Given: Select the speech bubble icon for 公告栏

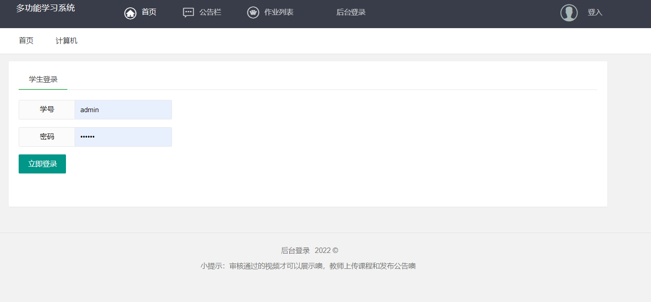Looking at the screenshot, I should [188, 13].
